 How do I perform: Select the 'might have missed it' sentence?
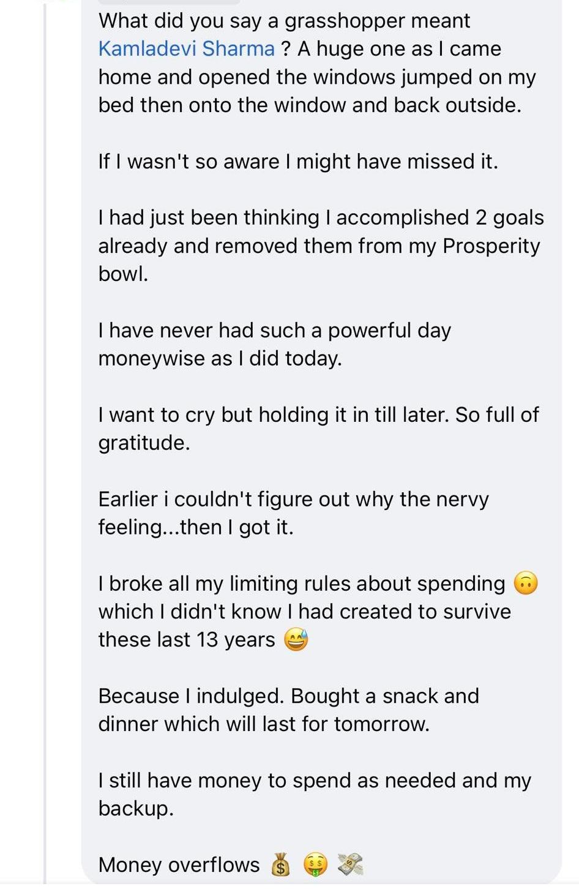(298, 162)
